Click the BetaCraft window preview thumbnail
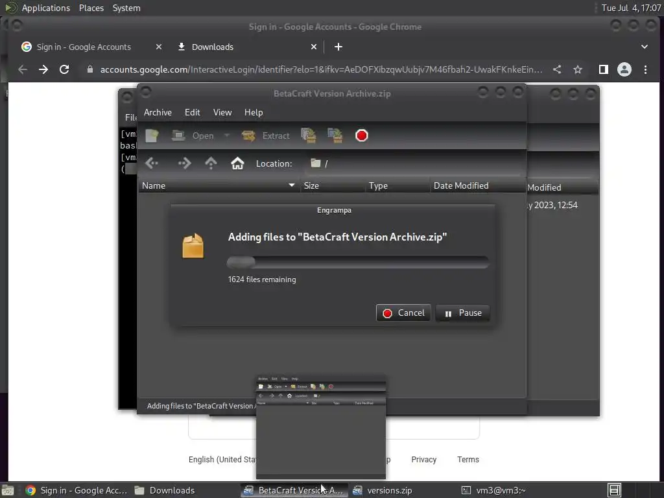The image size is (664, 498). pyautogui.click(x=321, y=425)
